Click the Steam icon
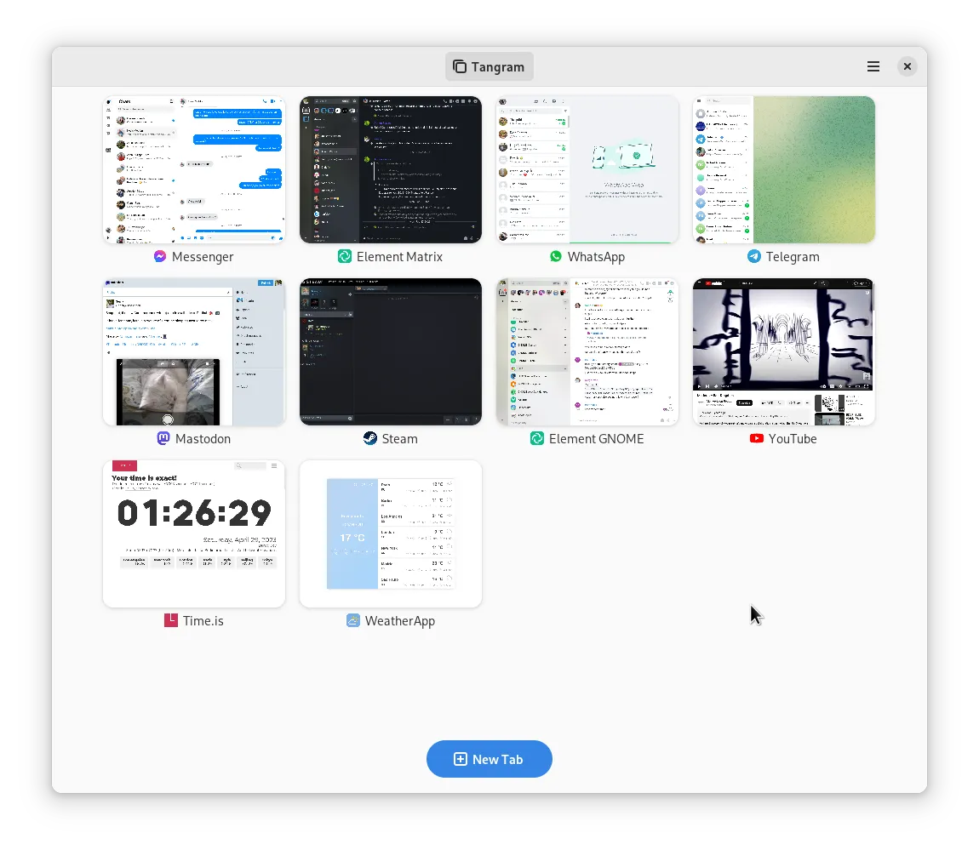 click(x=369, y=438)
